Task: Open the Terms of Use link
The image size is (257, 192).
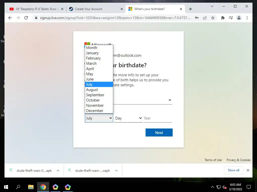Action: [x=213, y=160]
